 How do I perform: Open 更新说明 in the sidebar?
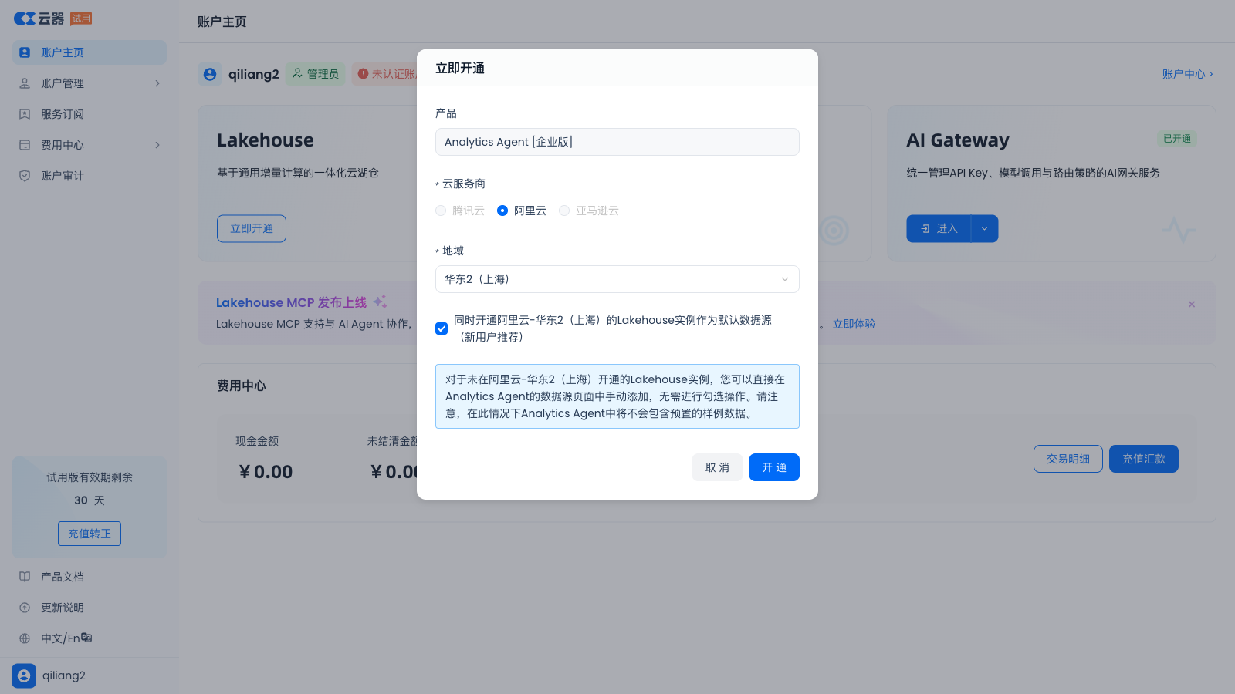point(90,608)
